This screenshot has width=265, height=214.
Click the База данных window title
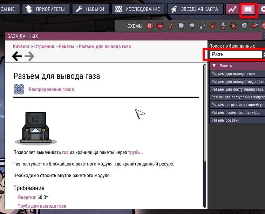(x=22, y=36)
